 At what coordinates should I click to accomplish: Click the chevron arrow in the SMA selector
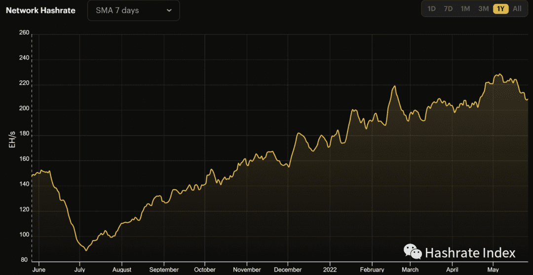169,10
